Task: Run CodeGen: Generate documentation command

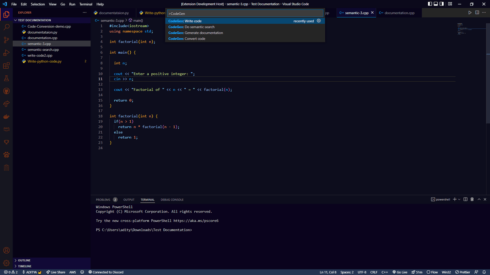Action: (x=245, y=33)
